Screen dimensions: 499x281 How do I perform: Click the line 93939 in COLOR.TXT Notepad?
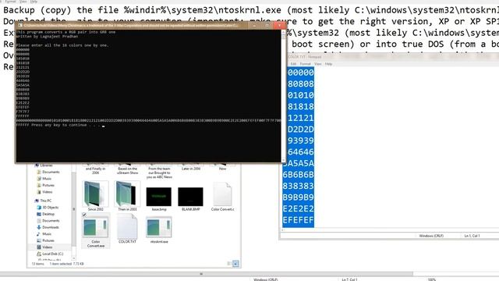pos(301,140)
